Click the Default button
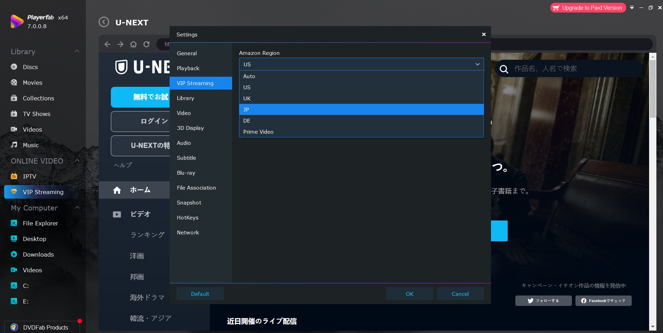 point(200,294)
